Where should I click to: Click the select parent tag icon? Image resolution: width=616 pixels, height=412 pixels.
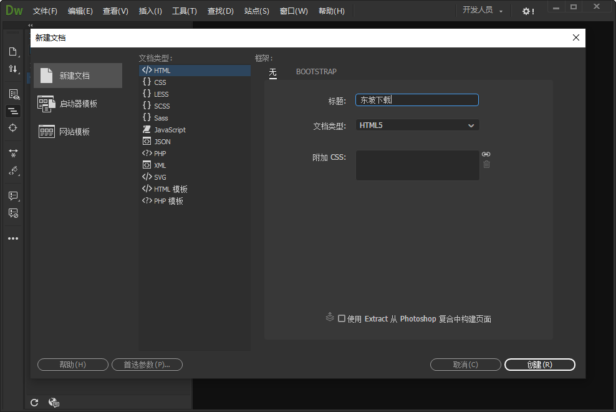coord(13,170)
